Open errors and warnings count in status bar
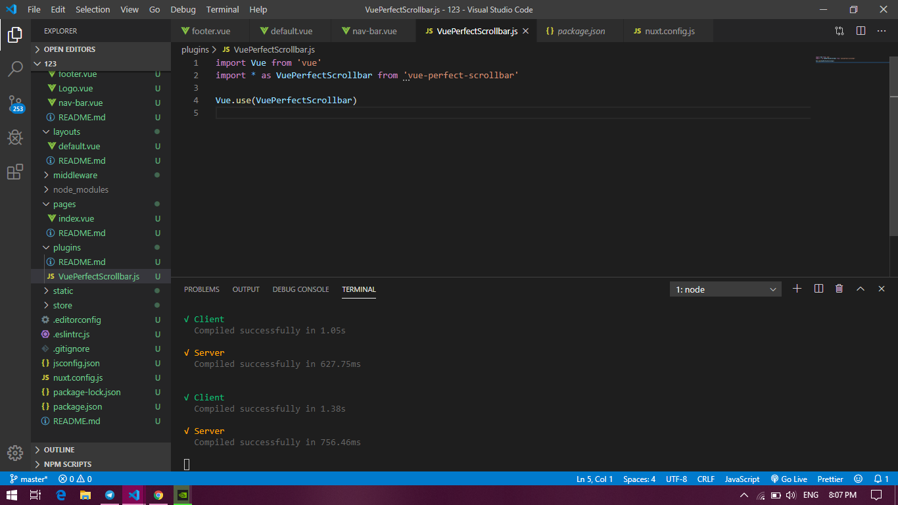The image size is (898, 505). tap(75, 479)
